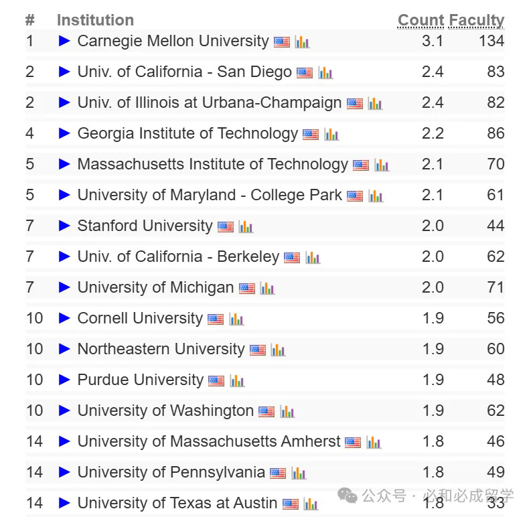The width and height of the screenshot is (531, 517).
Task: Click the Institution column heading
Action: 95,21
